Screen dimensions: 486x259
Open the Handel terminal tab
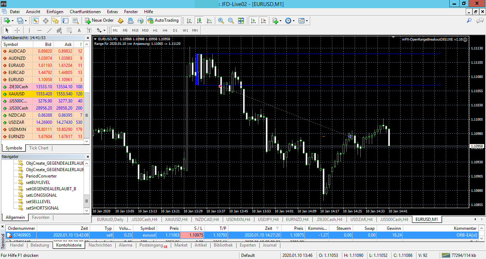point(17,245)
